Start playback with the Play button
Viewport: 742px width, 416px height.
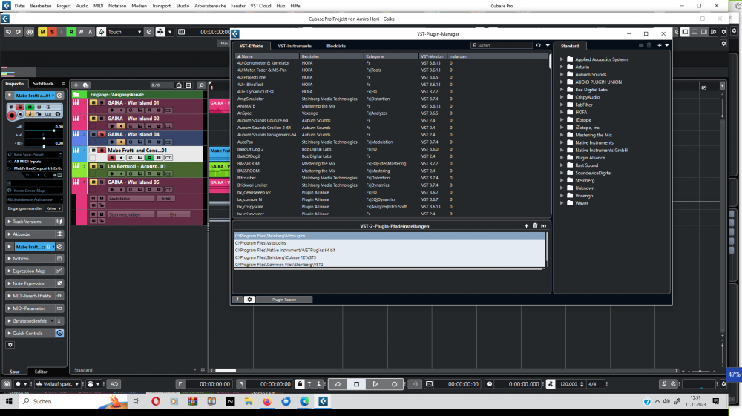(x=375, y=384)
